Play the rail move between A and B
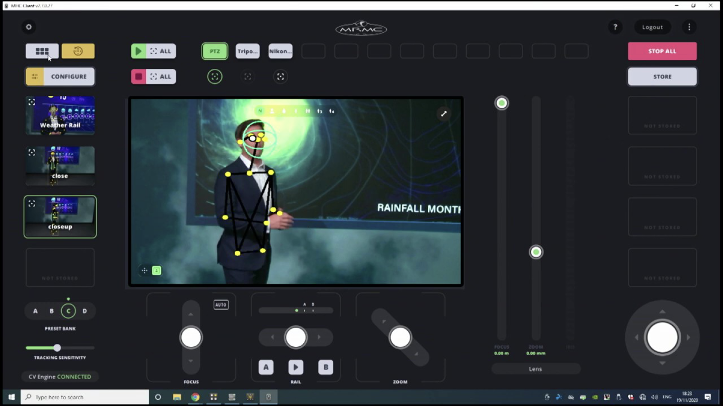 click(x=296, y=367)
